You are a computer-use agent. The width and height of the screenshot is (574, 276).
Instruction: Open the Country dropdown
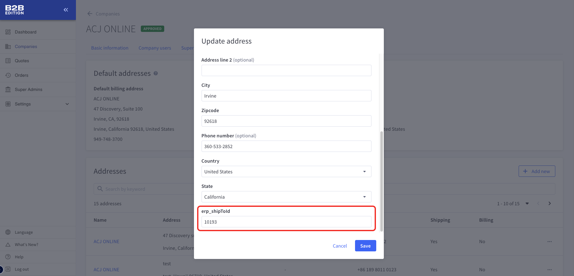point(286,171)
